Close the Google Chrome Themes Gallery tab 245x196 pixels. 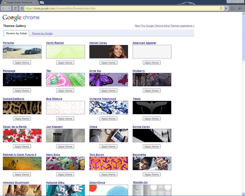pos(36,2)
